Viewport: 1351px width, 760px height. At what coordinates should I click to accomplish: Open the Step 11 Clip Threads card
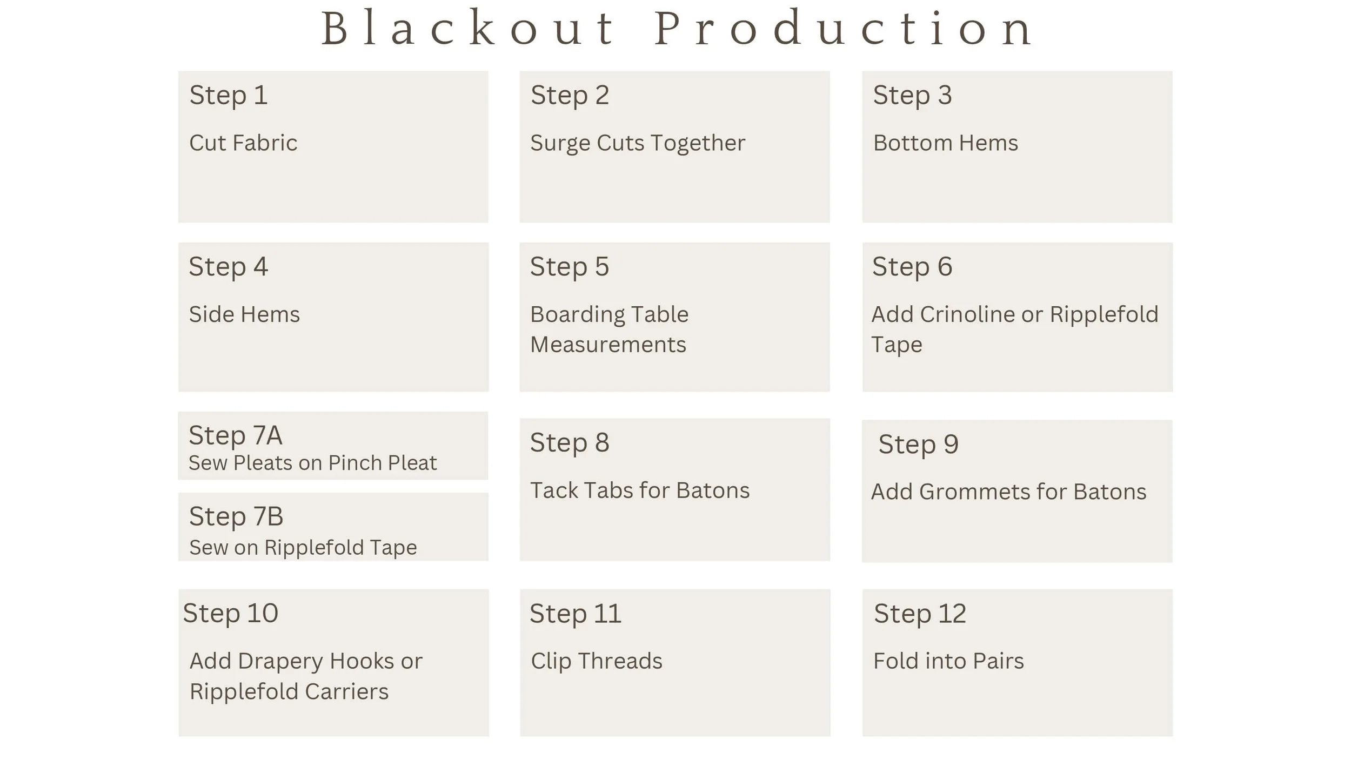pyautogui.click(x=675, y=663)
